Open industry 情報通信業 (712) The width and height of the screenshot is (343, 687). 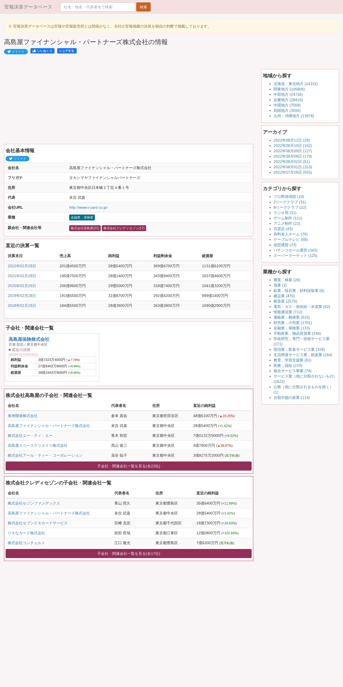point(288,312)
